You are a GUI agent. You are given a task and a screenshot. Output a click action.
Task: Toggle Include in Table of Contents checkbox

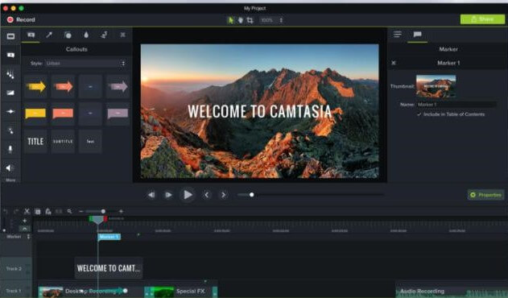(419, 114)
